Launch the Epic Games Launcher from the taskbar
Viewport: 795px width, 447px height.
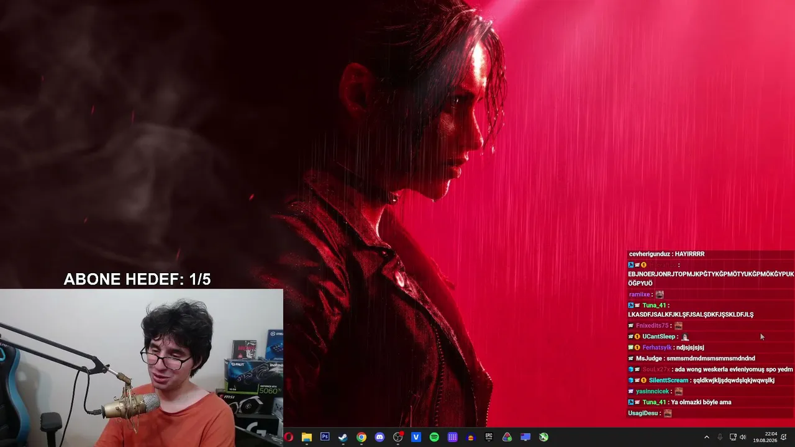(489, 437)
